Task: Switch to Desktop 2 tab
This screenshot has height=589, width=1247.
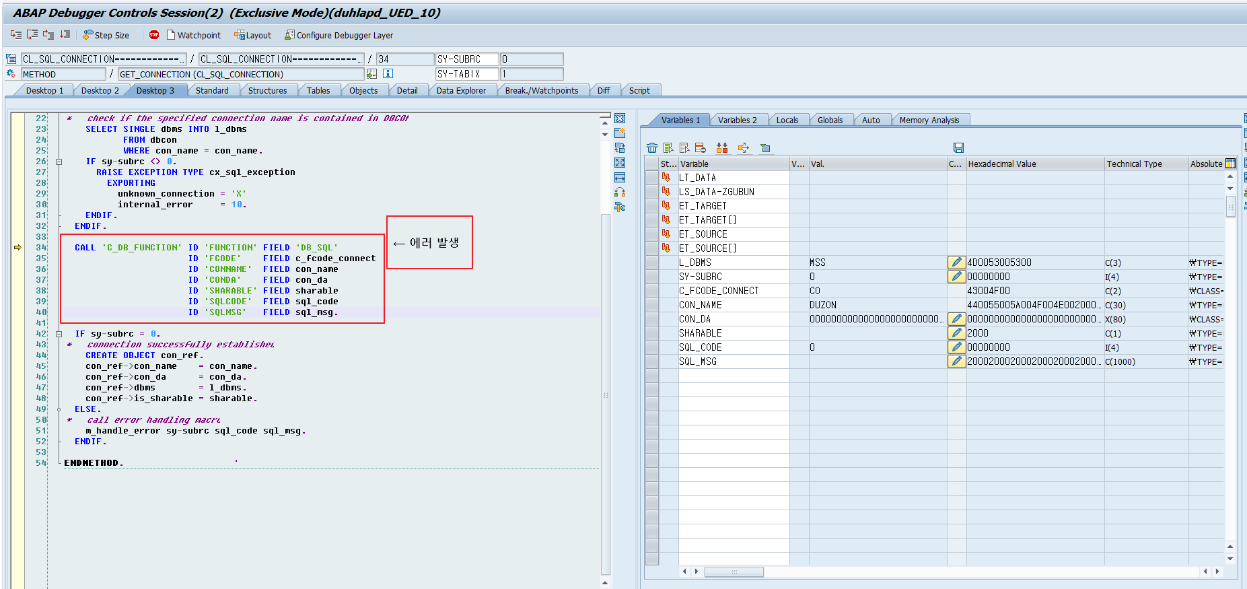Action: click(100, 90)
